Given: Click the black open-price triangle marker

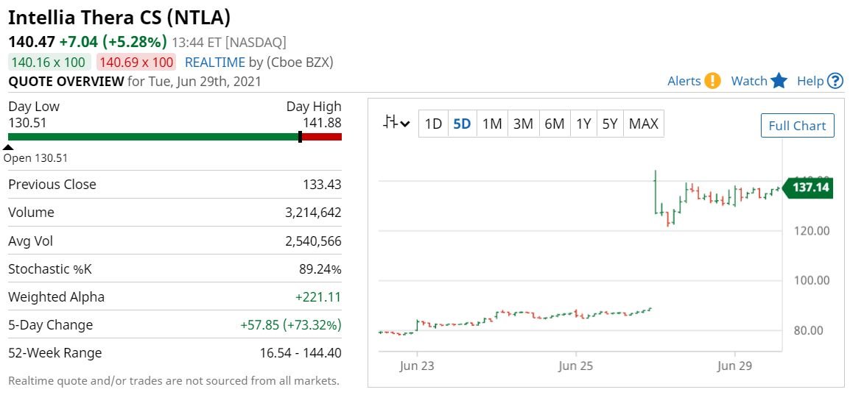Looking at the screenshot, I should tap(8, 146).
